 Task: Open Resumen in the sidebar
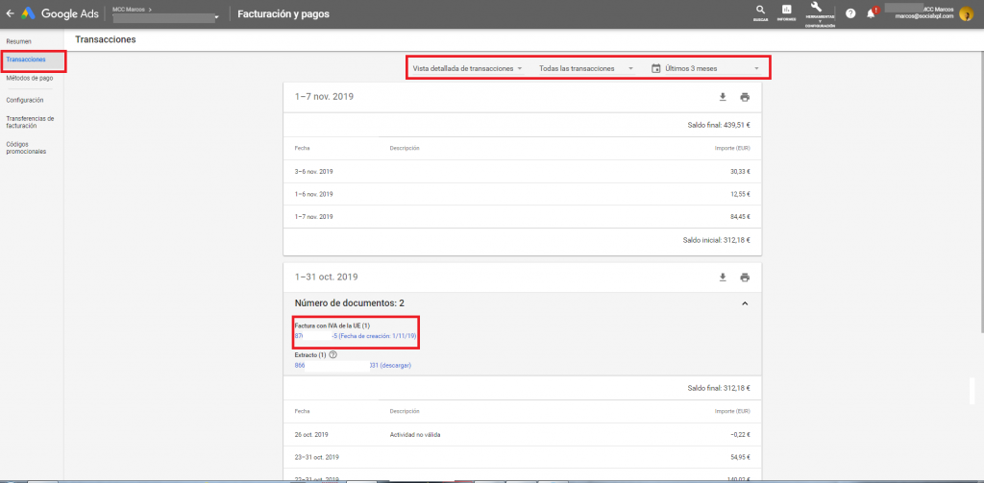coord(19,41)
